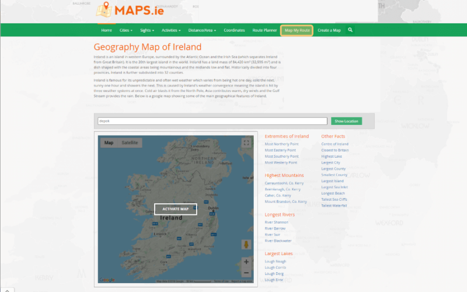Open Lough Erne link

[274, 280]
